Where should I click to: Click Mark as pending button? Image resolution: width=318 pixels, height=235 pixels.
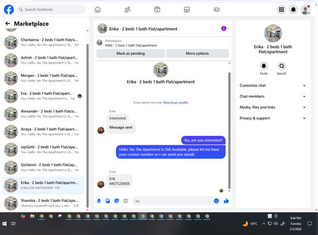point(130,53)
